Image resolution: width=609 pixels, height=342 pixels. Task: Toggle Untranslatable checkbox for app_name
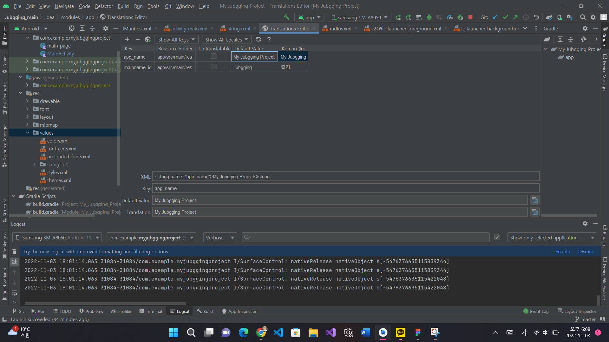pos(213,56)
